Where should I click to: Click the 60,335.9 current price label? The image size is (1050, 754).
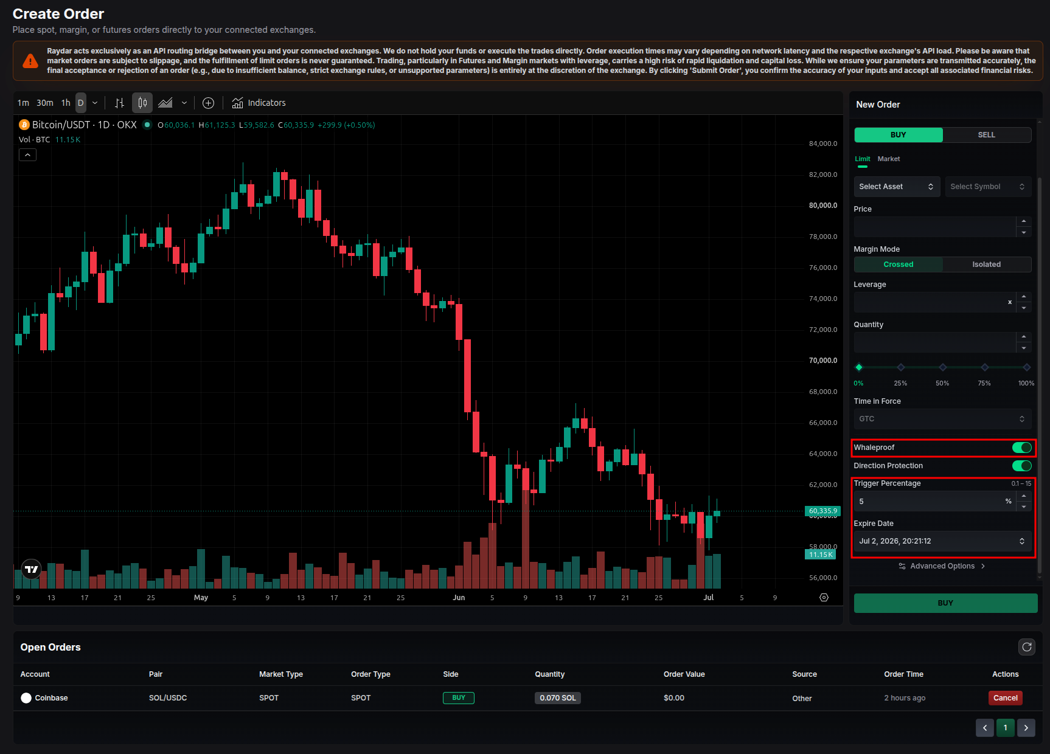point(823,511)
